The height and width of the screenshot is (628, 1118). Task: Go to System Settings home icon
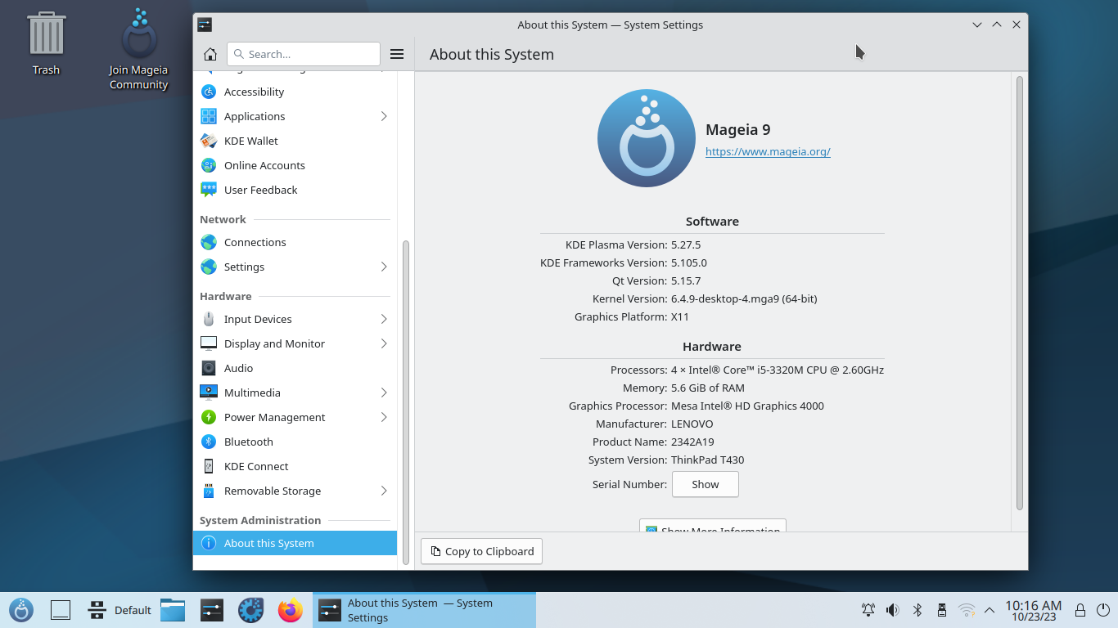[210, 54]
